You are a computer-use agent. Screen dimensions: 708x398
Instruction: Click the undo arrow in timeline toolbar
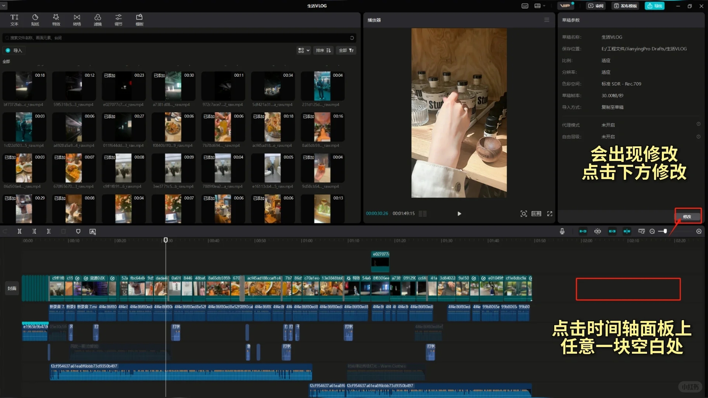(5, 231)
